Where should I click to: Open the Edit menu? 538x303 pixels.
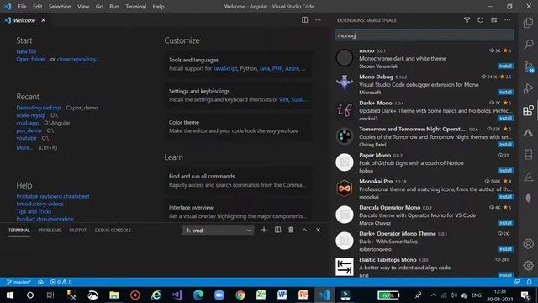[37, 7]
